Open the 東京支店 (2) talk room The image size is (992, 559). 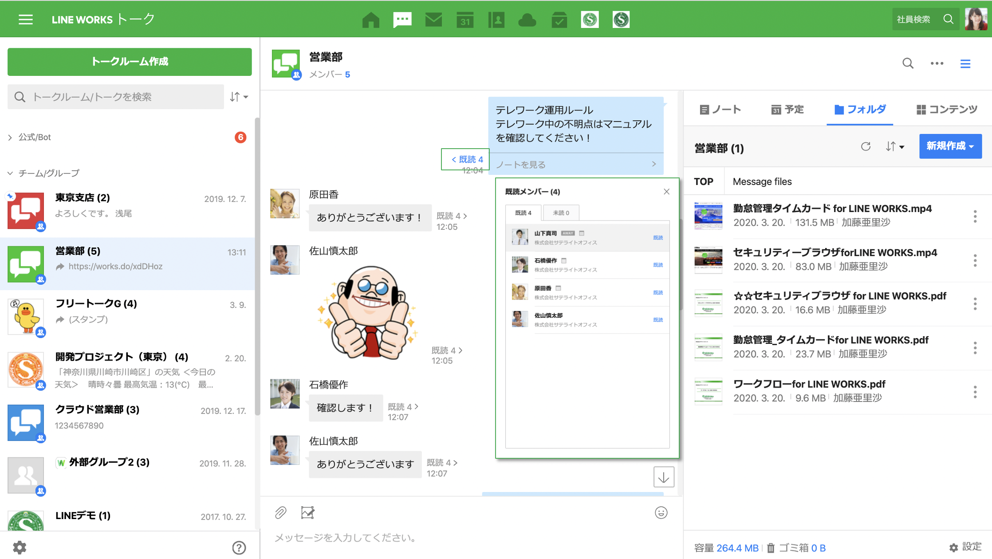[127, 210]
